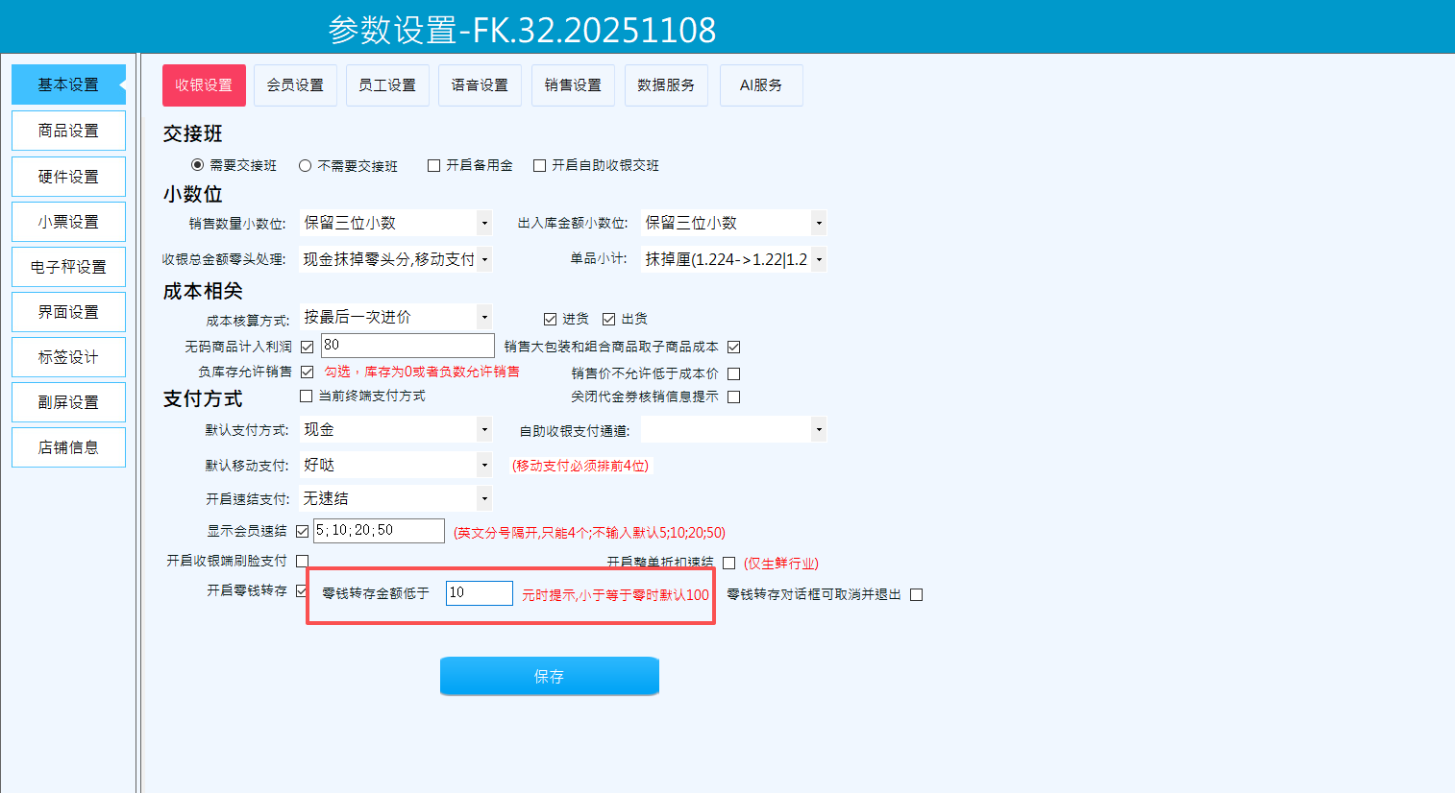The width and height of the screenshot is (1455, 793).
Task: Open the 小票设置 sidebar item
Action: [x=68, y=222]
